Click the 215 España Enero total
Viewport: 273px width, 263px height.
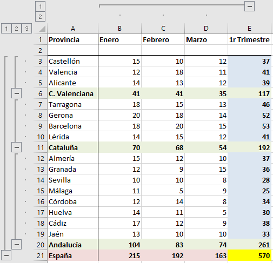point(119,255)
